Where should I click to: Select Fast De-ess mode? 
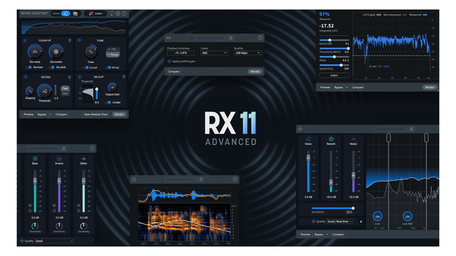coord(65,88)
